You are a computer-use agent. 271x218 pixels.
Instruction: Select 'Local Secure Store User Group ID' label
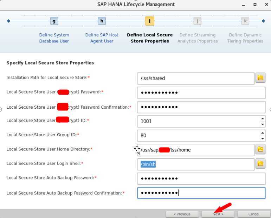43,135
